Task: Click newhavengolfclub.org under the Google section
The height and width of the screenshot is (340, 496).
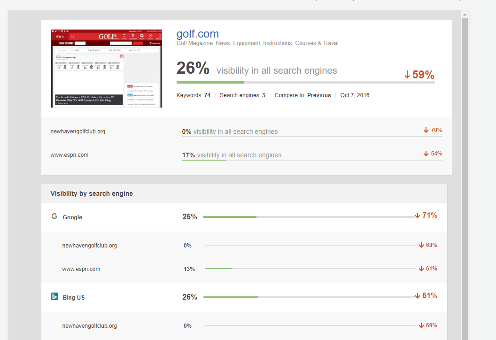Action: click(x=90, y=246)
